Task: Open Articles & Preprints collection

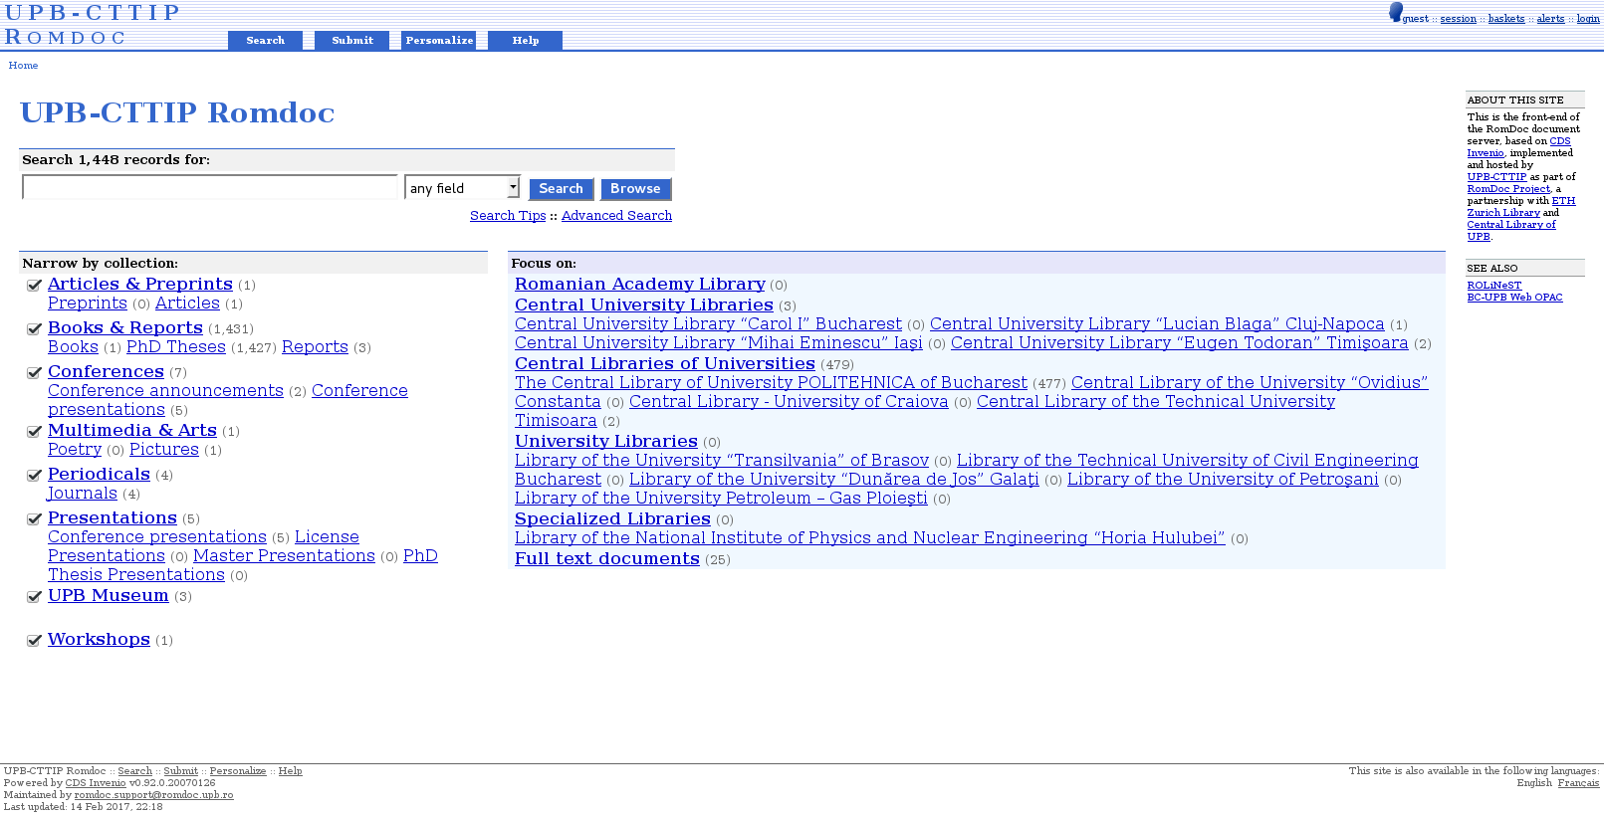Action: 140,285
